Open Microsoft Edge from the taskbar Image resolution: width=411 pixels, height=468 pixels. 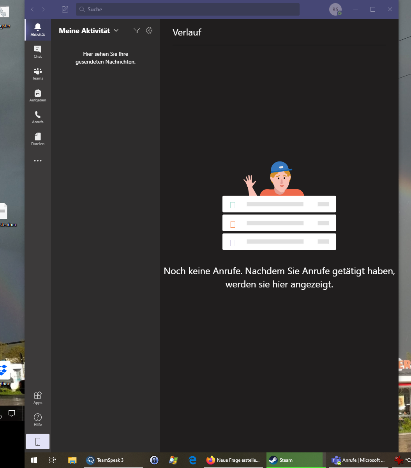[192, 460]
